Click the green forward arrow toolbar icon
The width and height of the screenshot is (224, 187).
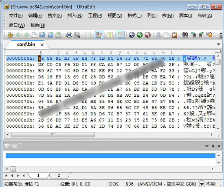click(26, 35)
